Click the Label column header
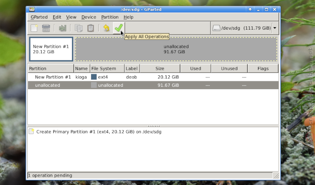Image resolution: width=315 pixels, height=185 pixels. (132, 69)
